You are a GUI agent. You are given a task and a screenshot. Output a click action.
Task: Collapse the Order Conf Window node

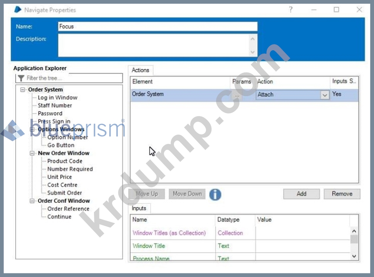click(33, 201)
